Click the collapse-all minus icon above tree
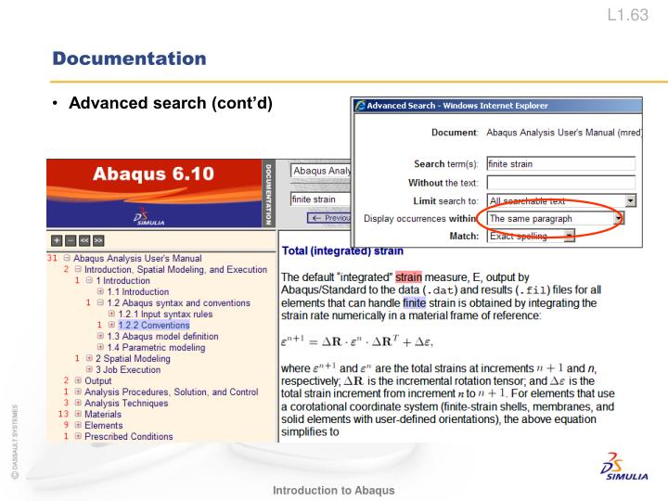The height and width of the screenshot is (501, 668). click(x=71, y=240)
